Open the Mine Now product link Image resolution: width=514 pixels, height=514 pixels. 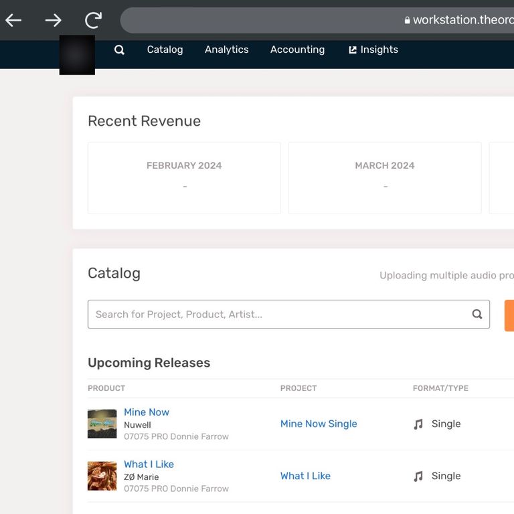(x=147, y=412)
